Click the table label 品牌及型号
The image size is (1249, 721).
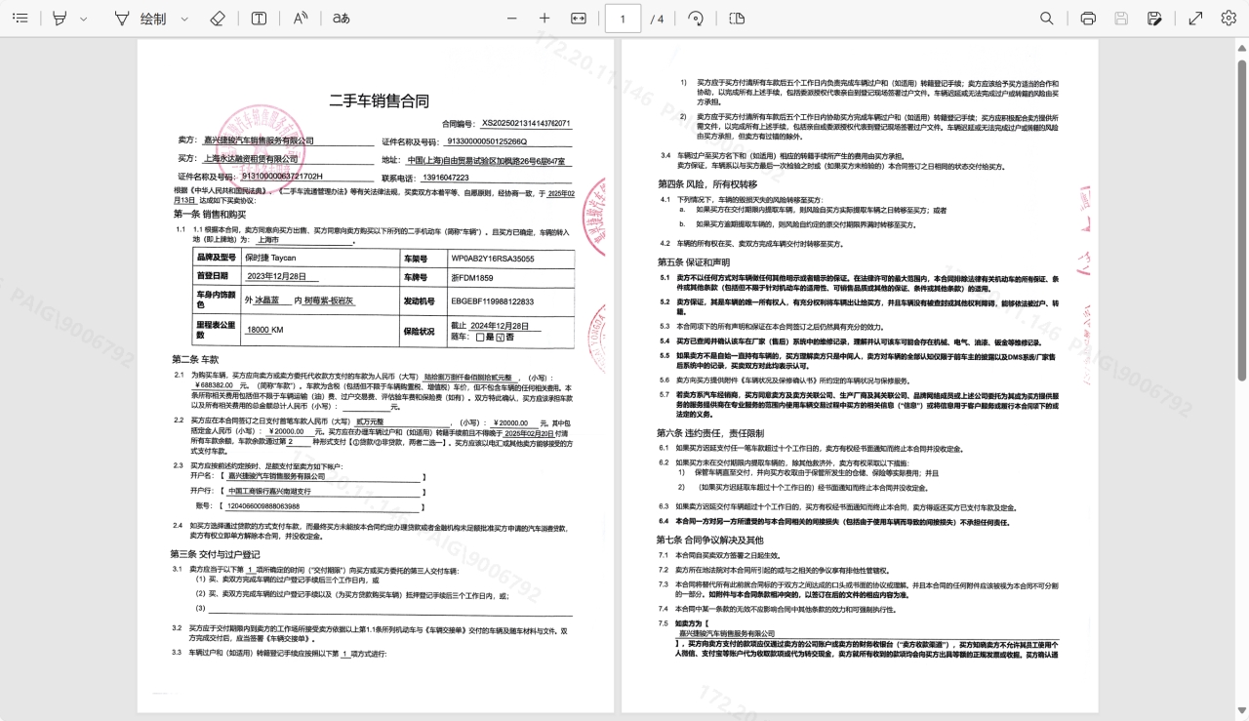coord(217,258)
